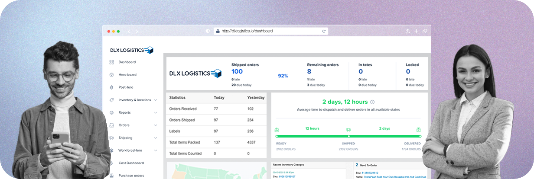Expand the Orders submenu chevron
Screen dimensions: 534x179
[x=156, y=125]
